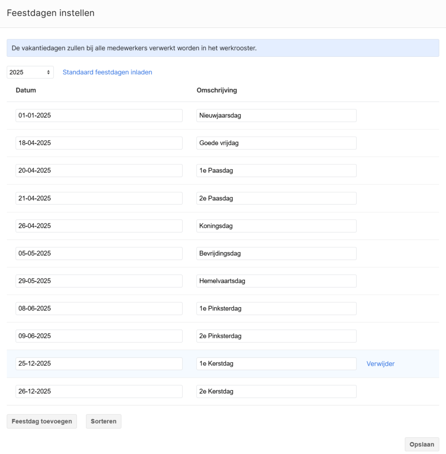Focus the 01-01-2025 date field

coord(99,116)
